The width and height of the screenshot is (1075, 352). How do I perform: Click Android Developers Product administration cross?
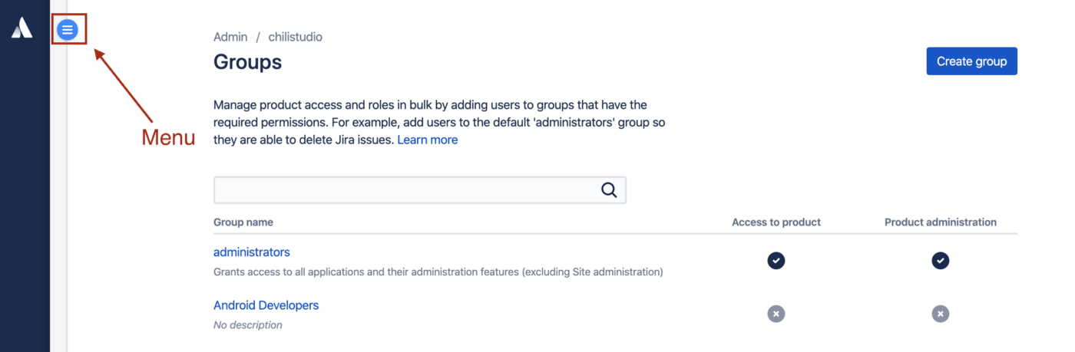point(941,314)
